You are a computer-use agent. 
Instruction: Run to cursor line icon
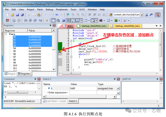(x=40, y=20)
